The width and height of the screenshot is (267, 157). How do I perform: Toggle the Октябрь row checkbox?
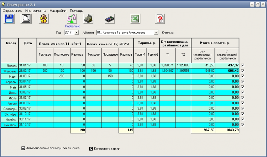243,114
